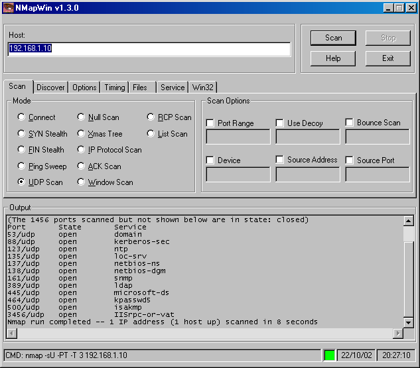This screenshot has width=420, height=368.
Task: Toggle the Use Decoy option
Action: (280, 123)
